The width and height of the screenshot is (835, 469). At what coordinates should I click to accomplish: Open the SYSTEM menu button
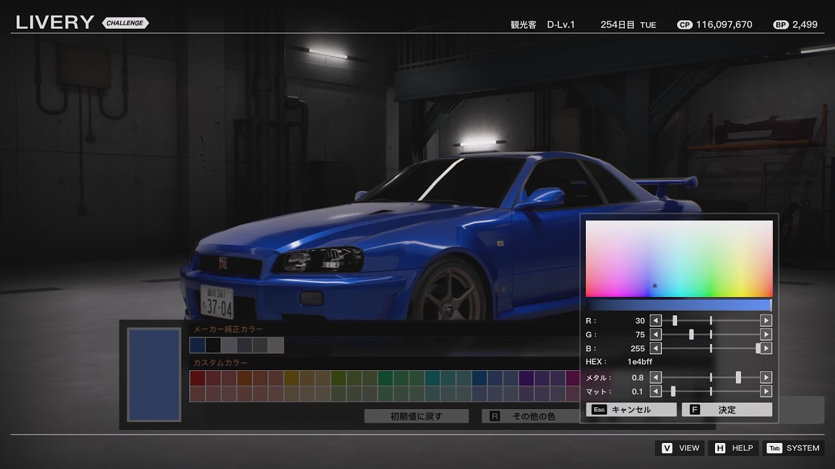[x=793, y=448]
